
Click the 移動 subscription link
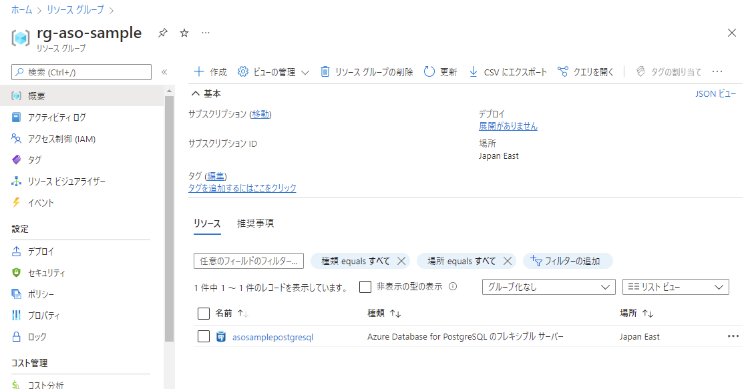[260, 114]
